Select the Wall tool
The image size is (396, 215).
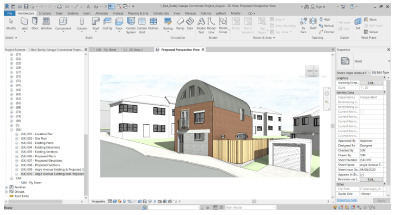25,24
